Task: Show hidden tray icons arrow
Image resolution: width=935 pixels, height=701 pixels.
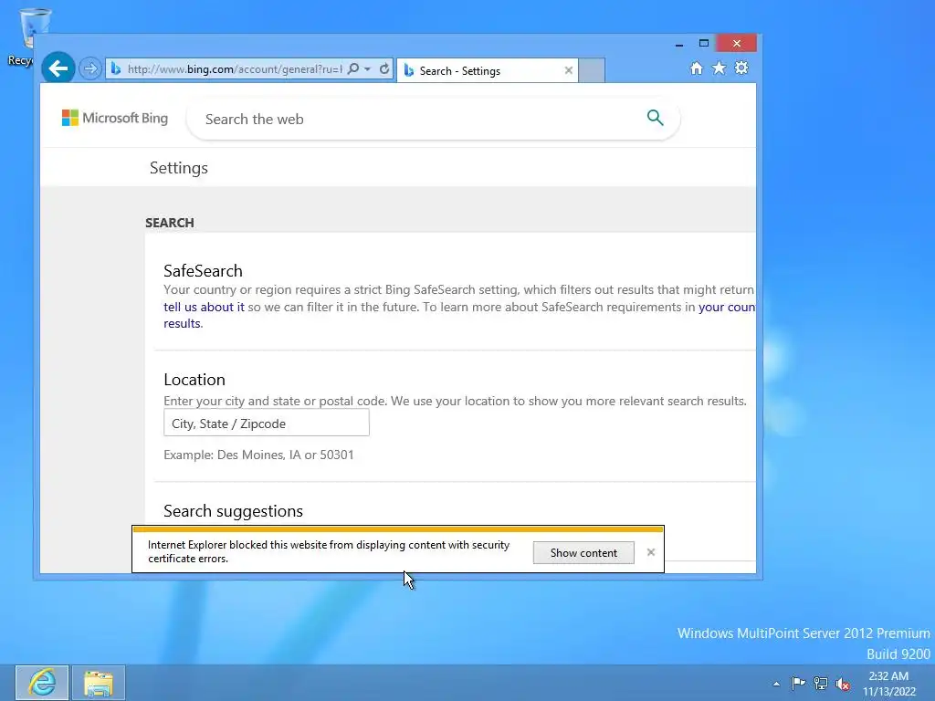Action: 776,684
